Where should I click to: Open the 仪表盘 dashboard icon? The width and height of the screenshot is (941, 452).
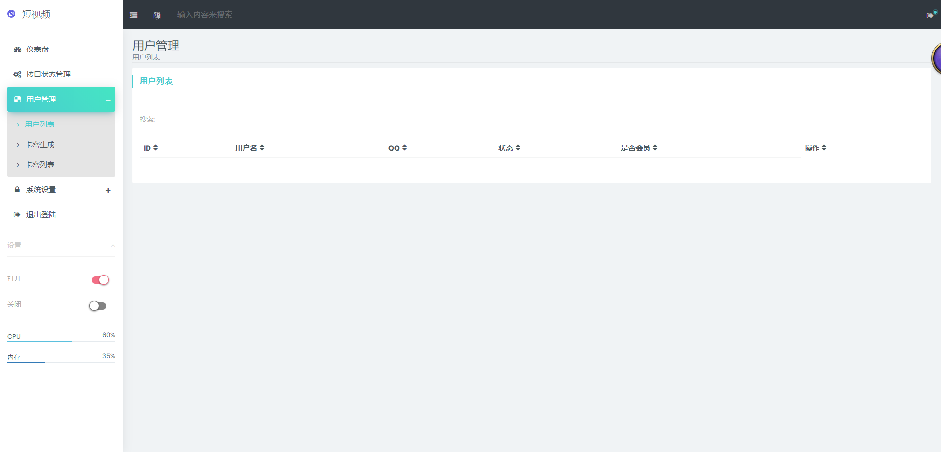point(17,50)
